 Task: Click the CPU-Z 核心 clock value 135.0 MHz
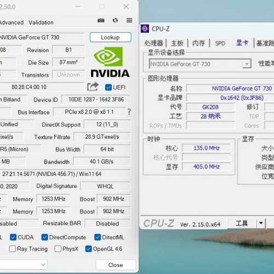207,148
